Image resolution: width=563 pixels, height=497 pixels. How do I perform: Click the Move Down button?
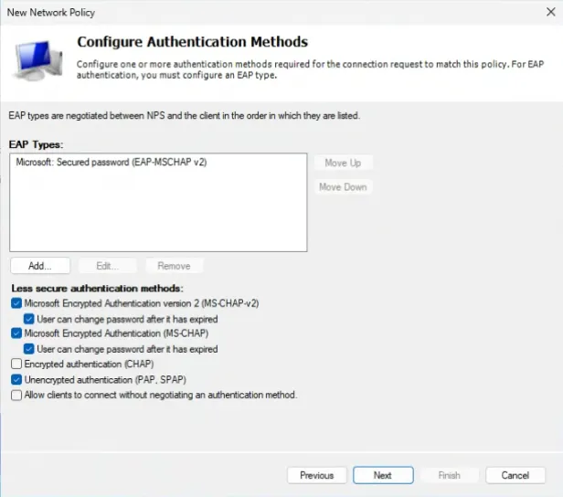tap(343, 187)
